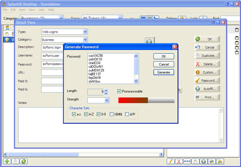Image resolution: width=241 pixels, height=167 pixels.
Task: Enable the !@#$ symbols character set
Action: click(x=111, y=115)
